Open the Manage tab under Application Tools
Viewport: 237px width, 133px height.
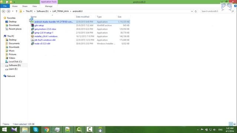(49, 6)
